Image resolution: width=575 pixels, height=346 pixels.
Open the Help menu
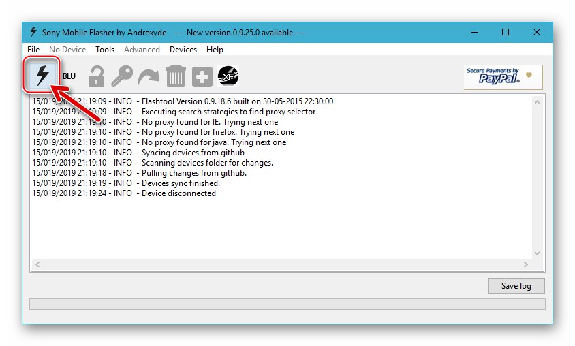coord(215,50)
